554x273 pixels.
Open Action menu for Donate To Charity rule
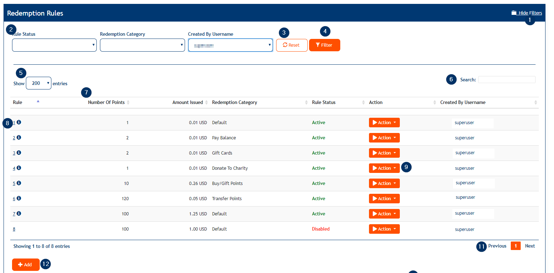click(x=384, y=168)
